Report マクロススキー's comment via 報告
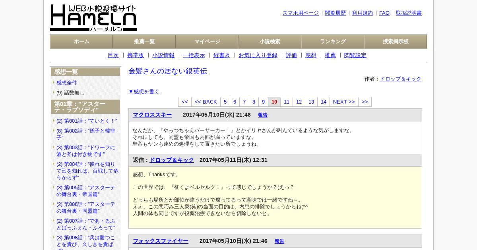Screen dimensions: 477x250 point(263,115)
